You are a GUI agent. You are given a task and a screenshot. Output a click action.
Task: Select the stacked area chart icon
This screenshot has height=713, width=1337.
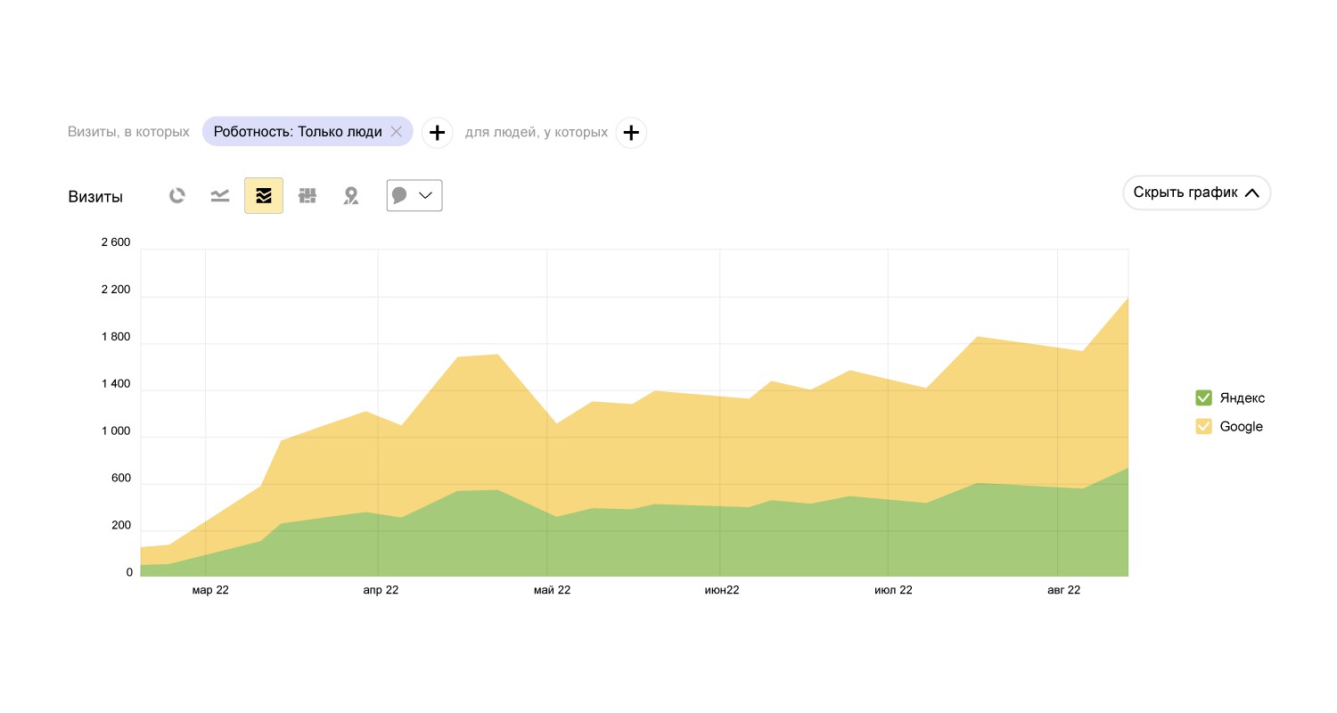click(264, 196)
